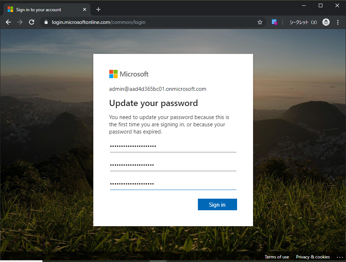
Task: Click the incognito profile icon
Action: [x=326, y=22]
